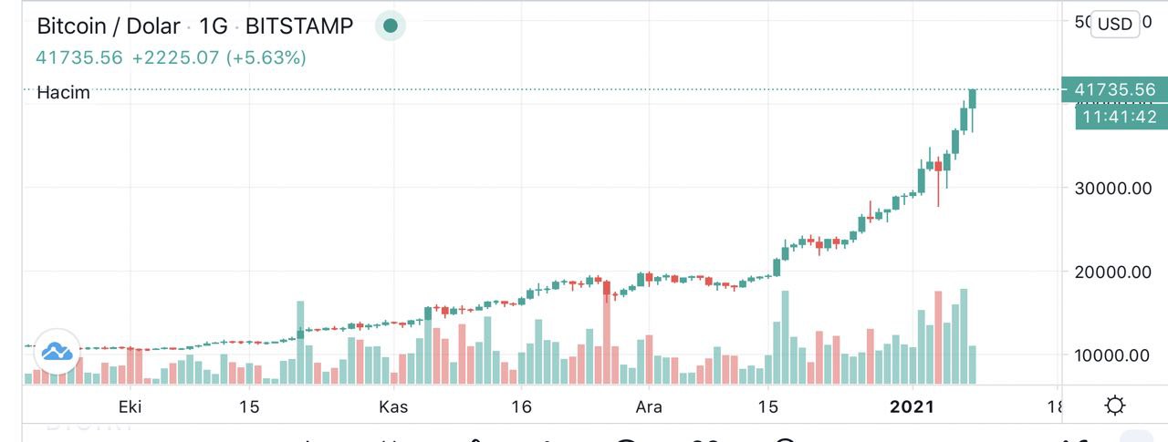
Task: Open the USD currency selector
Action: pos(1114,25)
